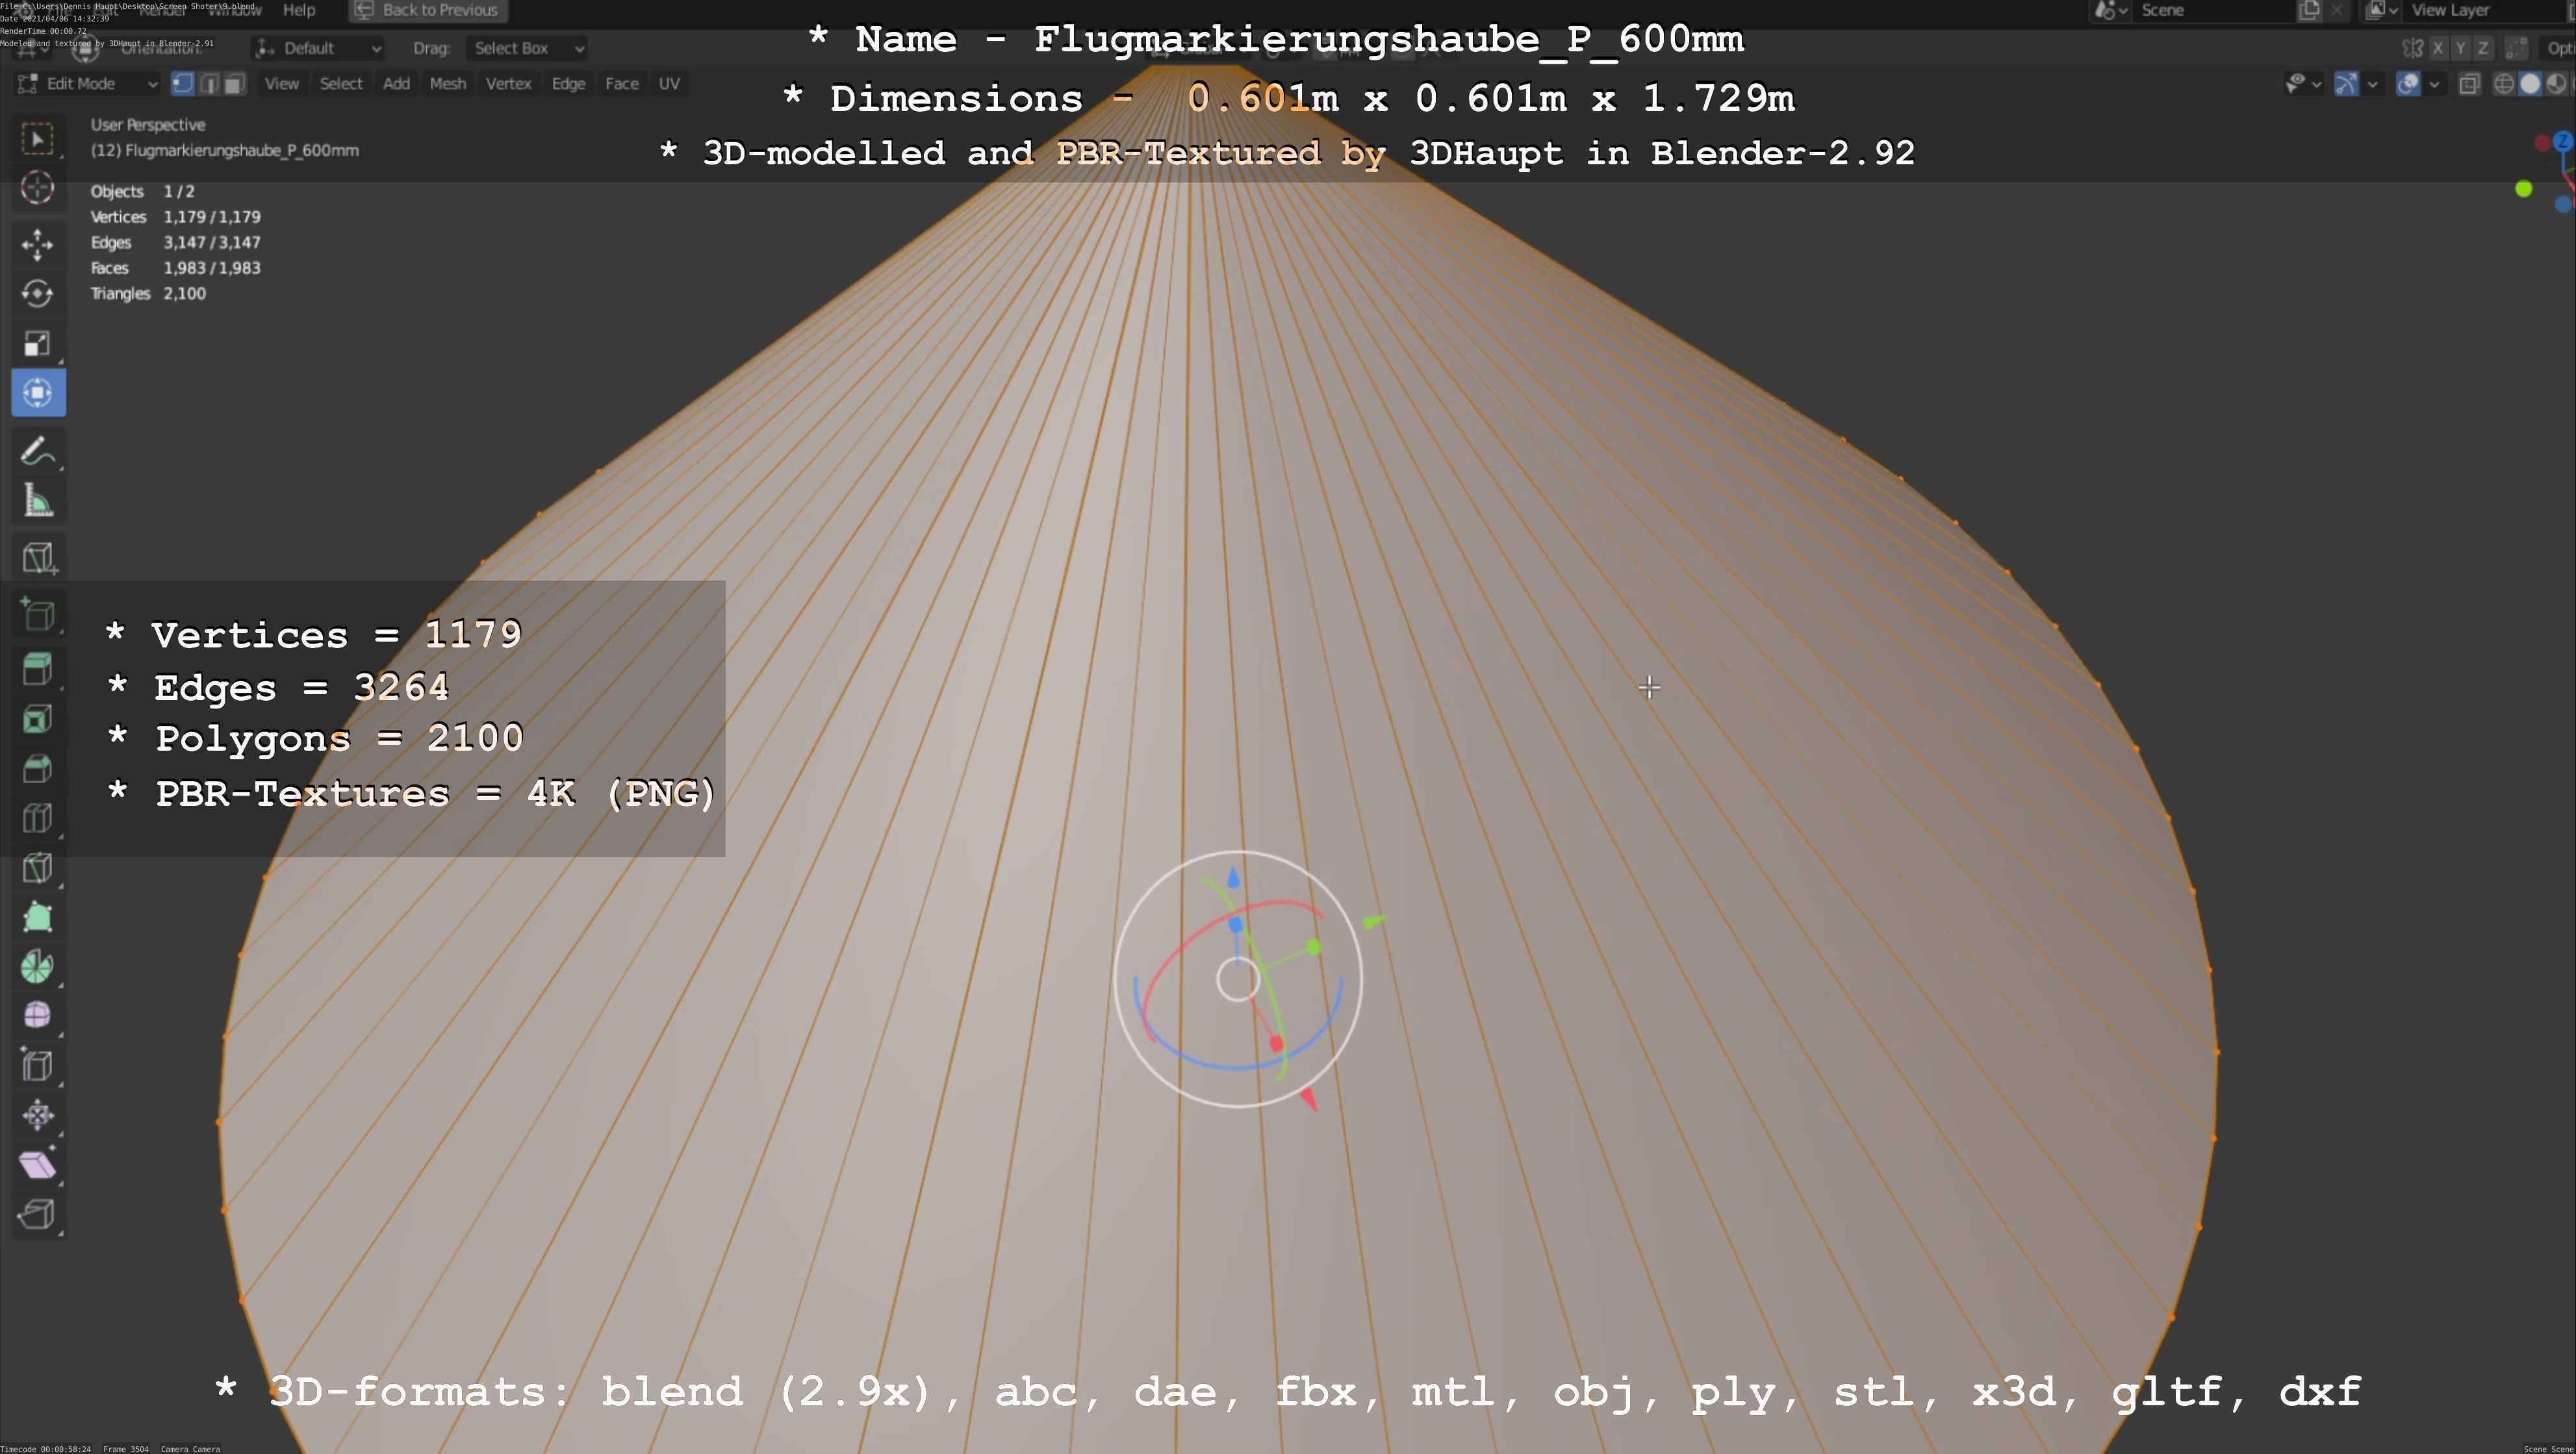Click the 'User Perspective' viewport label

[x=148, y=125]
